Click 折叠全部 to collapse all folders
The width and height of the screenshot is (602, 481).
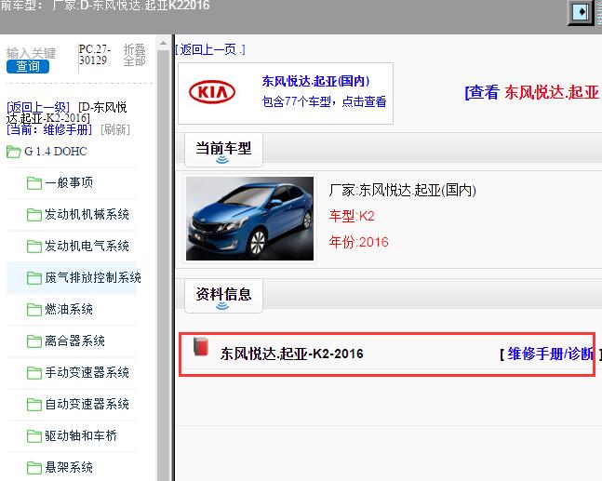click(x=134, y=55)
